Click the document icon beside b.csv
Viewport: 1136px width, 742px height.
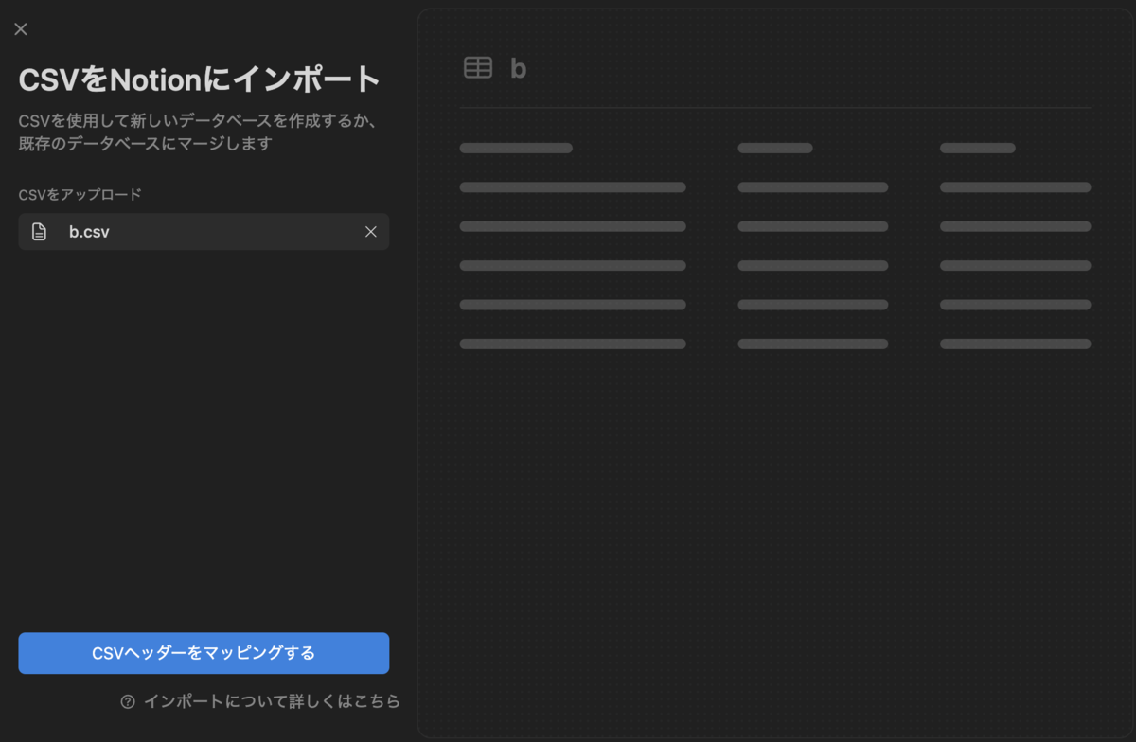click(39, 232)
